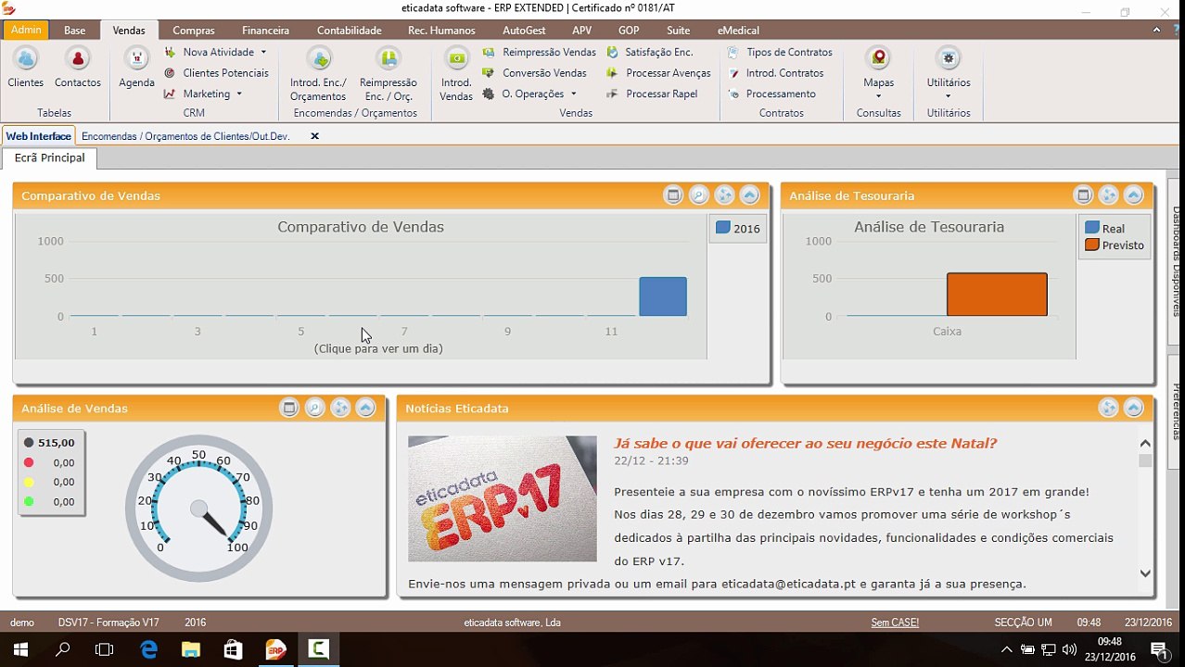Viewport: 1185px width, 667px height.
Task: Open the Contactos icon
Action: (78, 69)
